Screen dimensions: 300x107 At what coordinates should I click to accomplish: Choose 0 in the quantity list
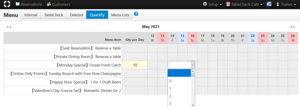(x=179, y=81)
